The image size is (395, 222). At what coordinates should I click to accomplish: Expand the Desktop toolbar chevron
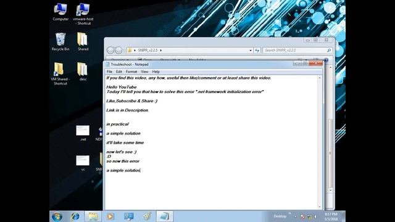[289, 213]
